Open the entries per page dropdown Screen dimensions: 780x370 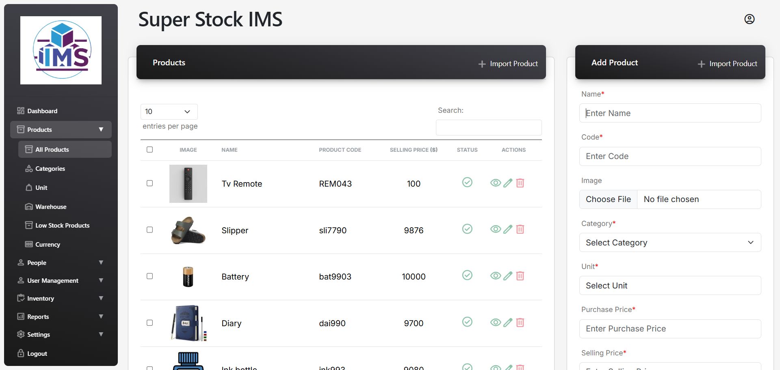[x=169, y=112]
